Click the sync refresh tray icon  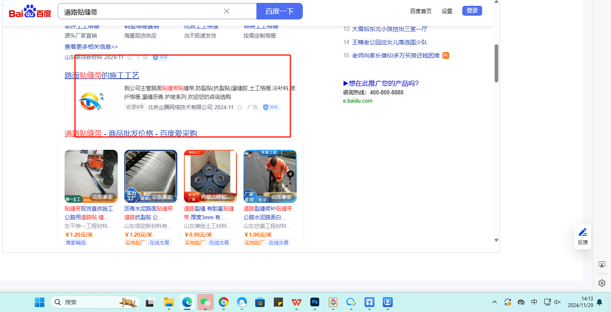pos(508,302)
